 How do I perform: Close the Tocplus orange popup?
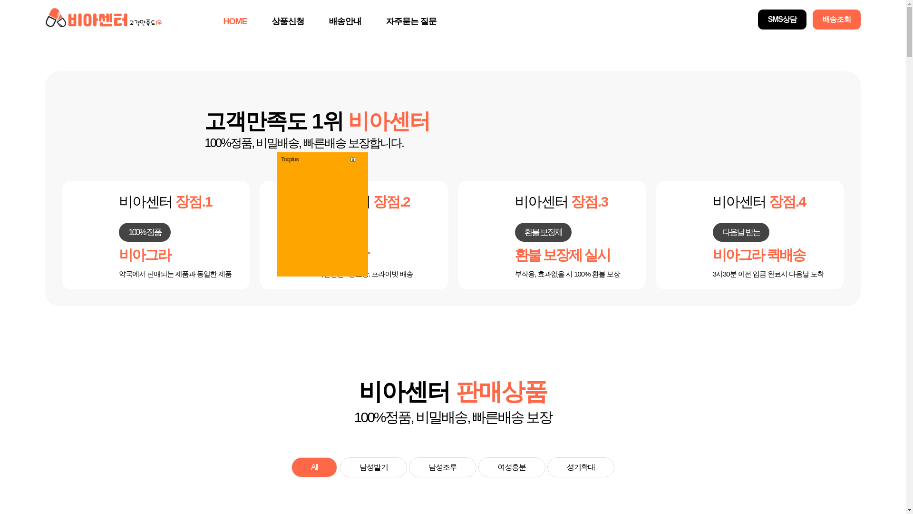point(353,160)
